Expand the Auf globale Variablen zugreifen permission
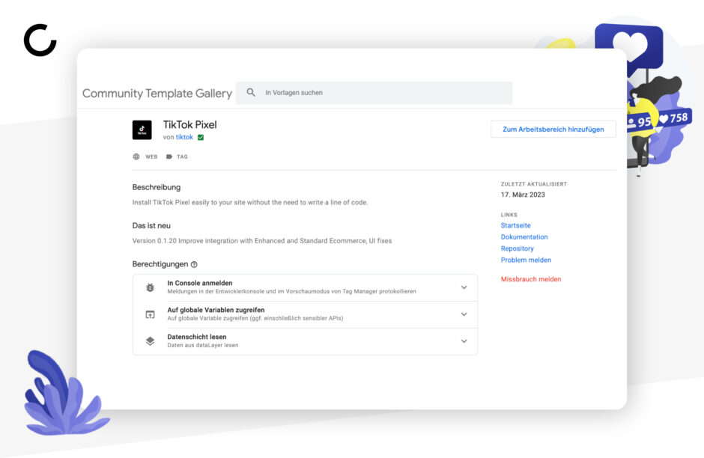 click(x=464, y=314)
